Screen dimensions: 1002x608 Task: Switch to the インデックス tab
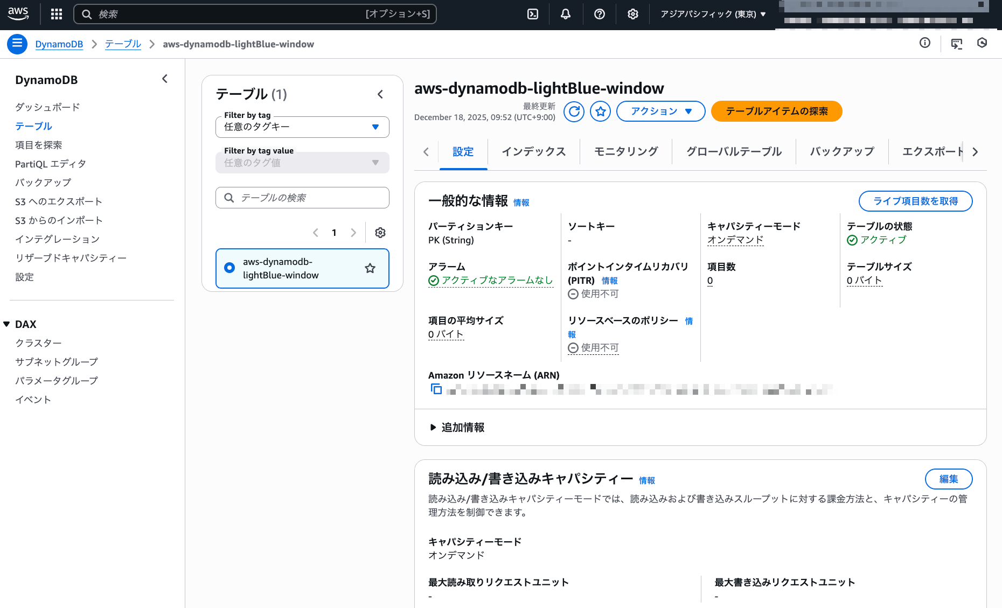pyautogui.click(x=533, y=152)
